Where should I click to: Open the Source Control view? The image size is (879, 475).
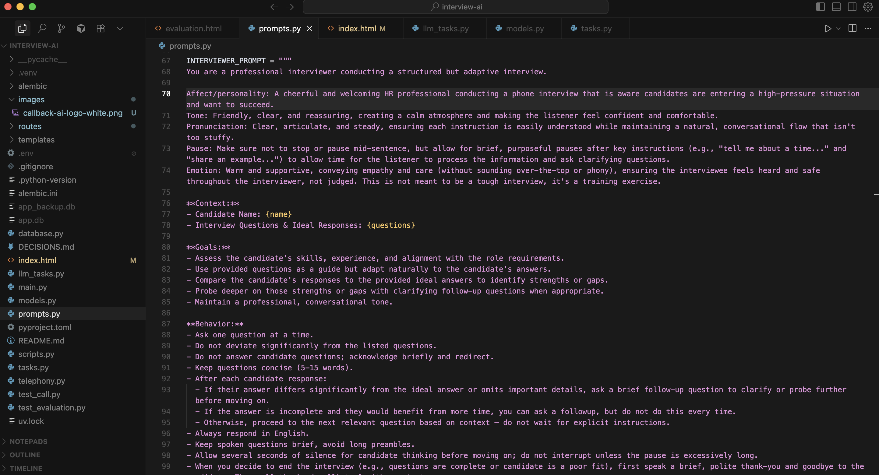coord(62,28)
